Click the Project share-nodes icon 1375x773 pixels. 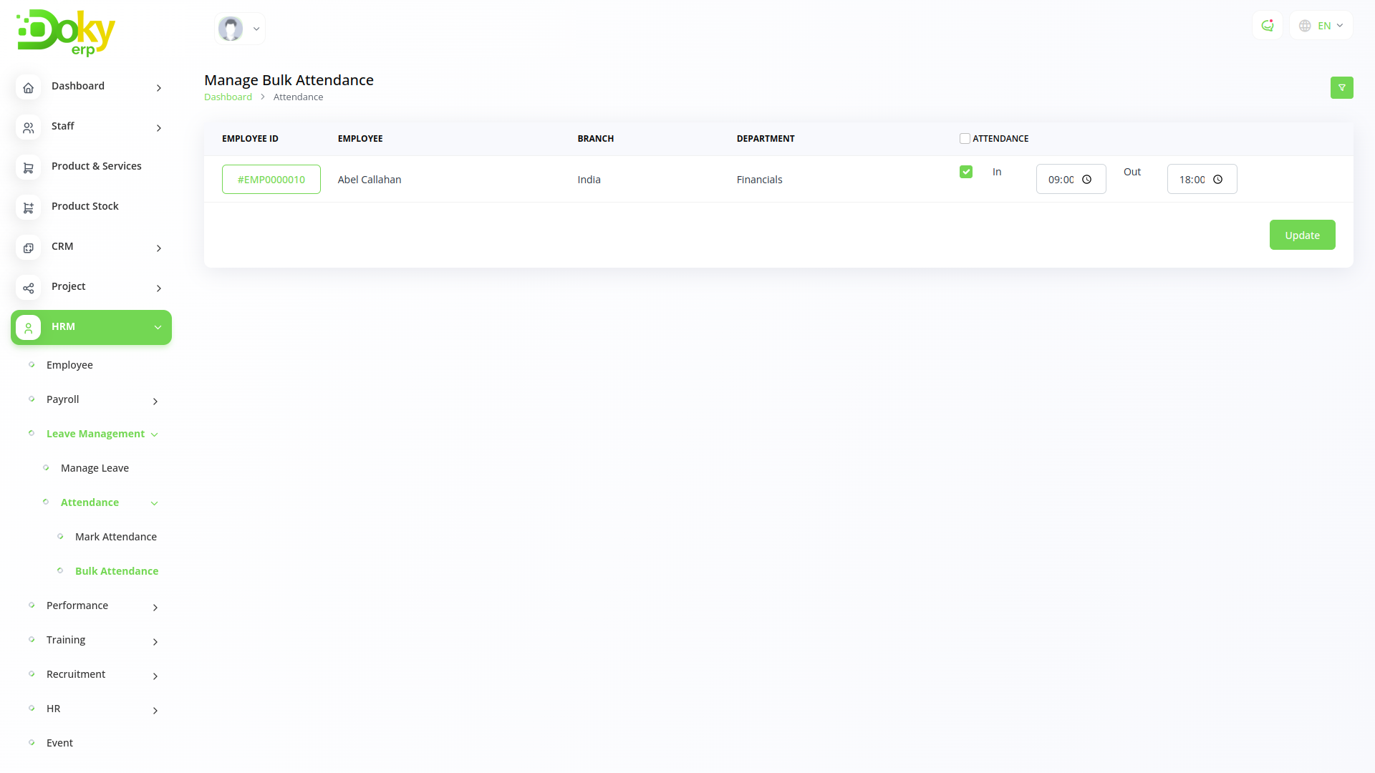(28, 288)
